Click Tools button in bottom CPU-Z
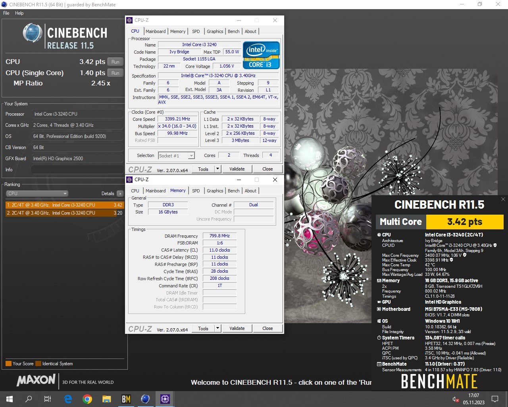508x407 pixels. [x=203, y=328]
